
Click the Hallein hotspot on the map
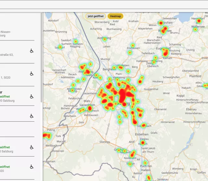pos(149,178)
